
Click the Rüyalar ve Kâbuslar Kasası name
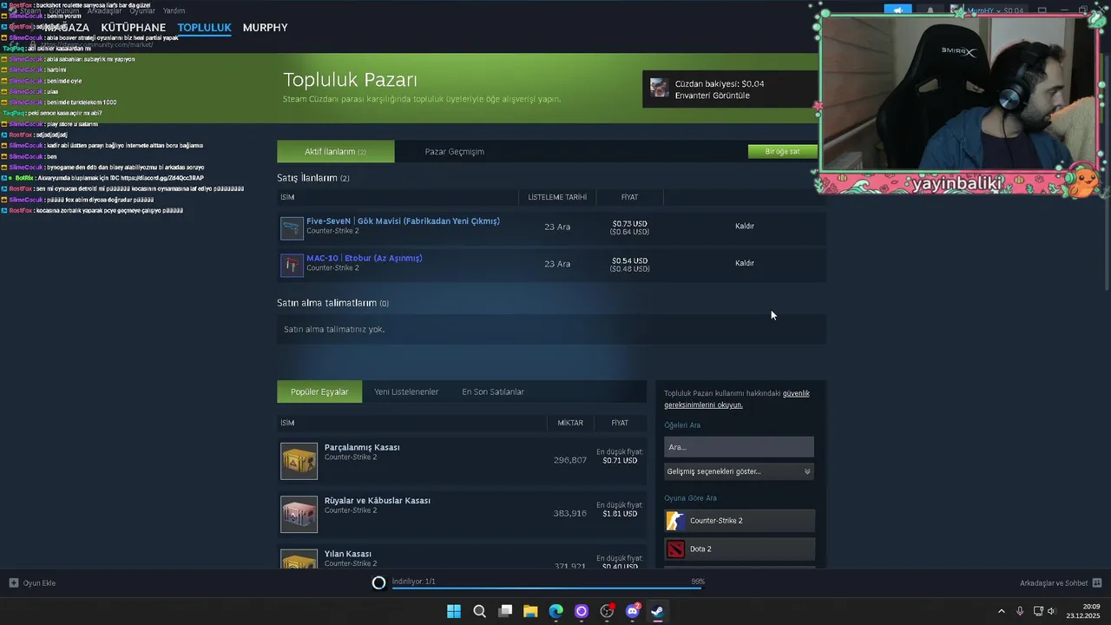(x=377, y=501)
